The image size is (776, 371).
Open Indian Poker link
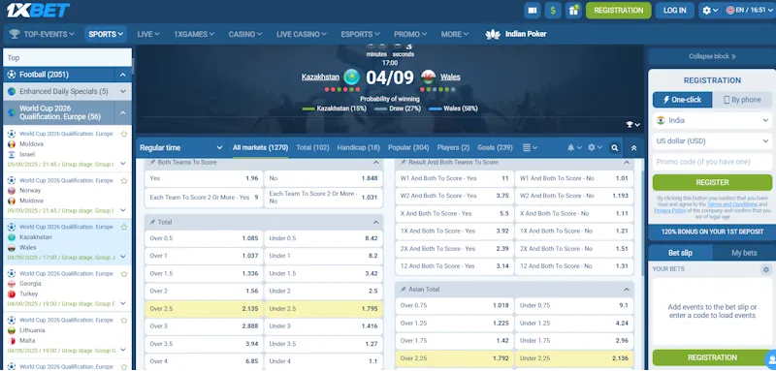pyautogui.click(x=516, y=34)
